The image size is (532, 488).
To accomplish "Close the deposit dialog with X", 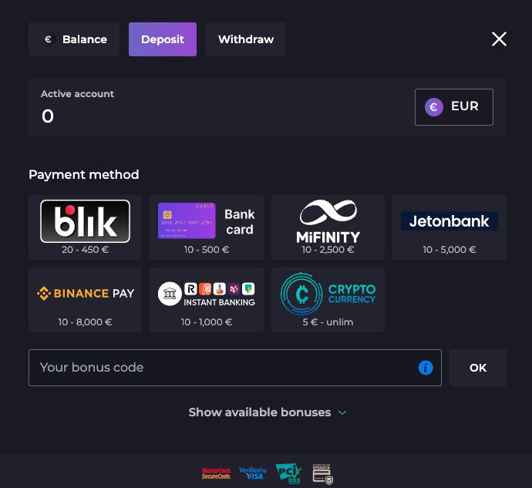I will pyautogui.click(x=499, y=39).
